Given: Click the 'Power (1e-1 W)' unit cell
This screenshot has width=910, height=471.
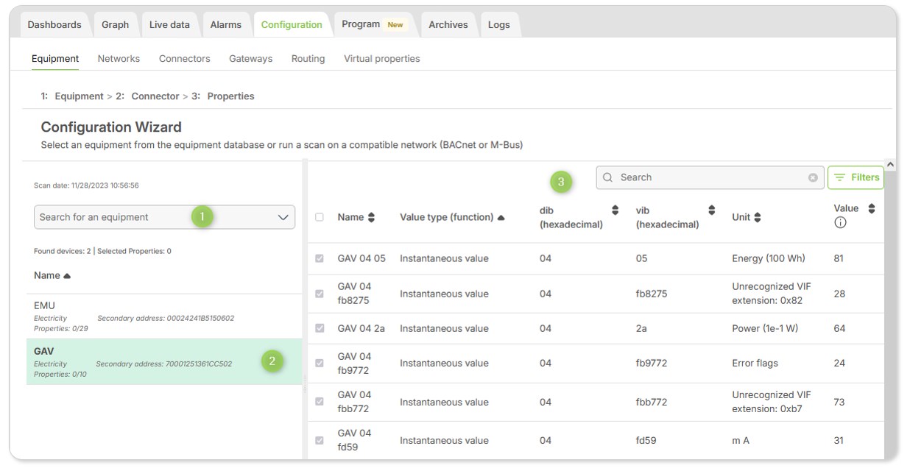Looking at the screenshot, I should (x=765, y=328).
